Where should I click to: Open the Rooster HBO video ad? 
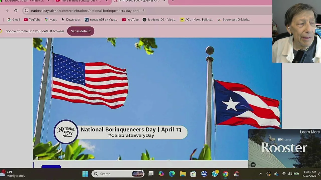284,149
